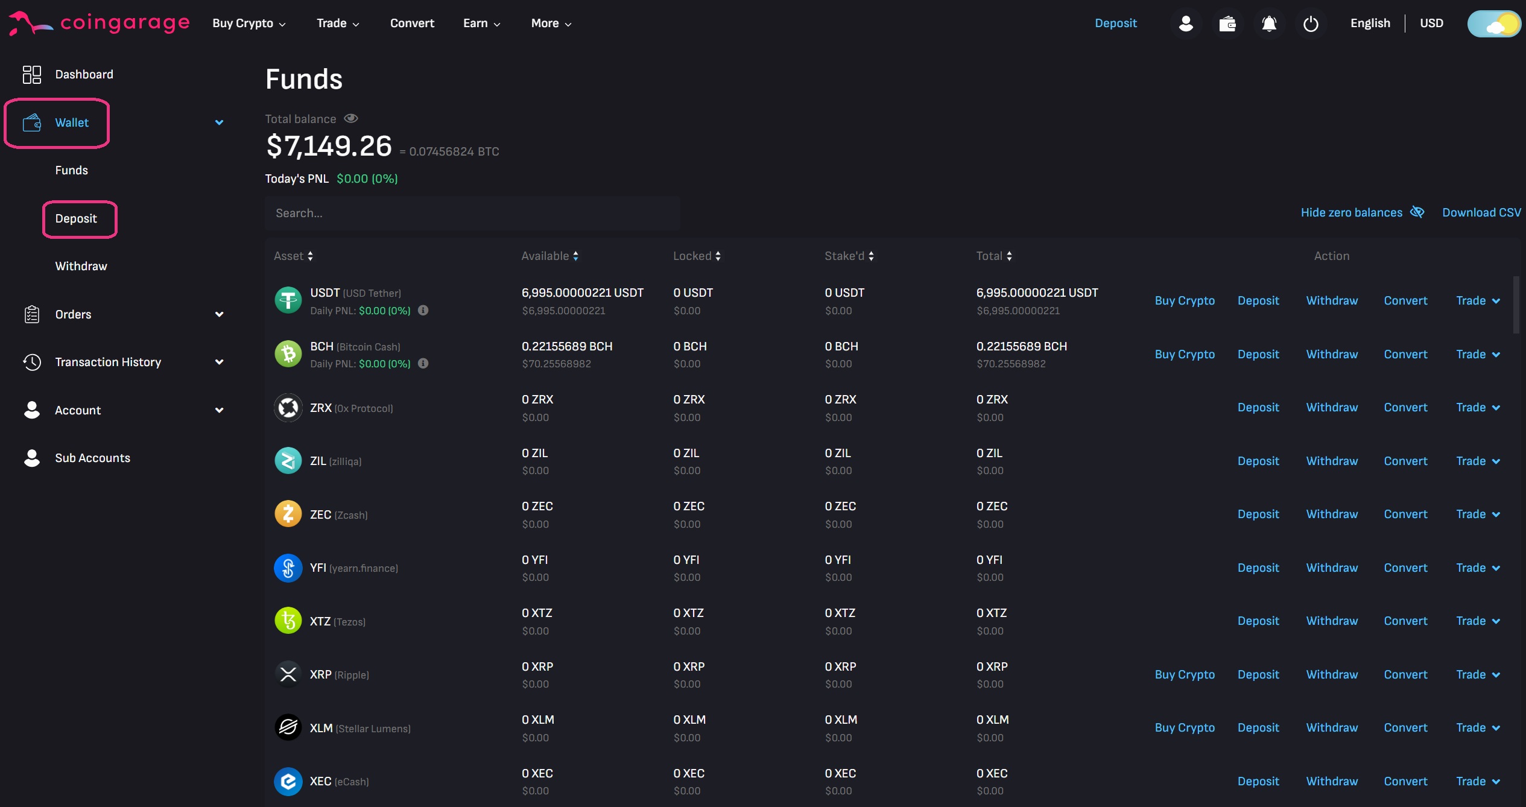Image resolution: width=1526 pixels, height=807 pixels.
Task: Open the Buy Crypto dropdown menu
Action: pyautogui.click(x=249, y=23)
